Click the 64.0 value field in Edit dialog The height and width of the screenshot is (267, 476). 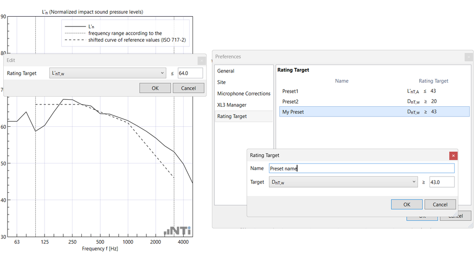coord(190,73)
